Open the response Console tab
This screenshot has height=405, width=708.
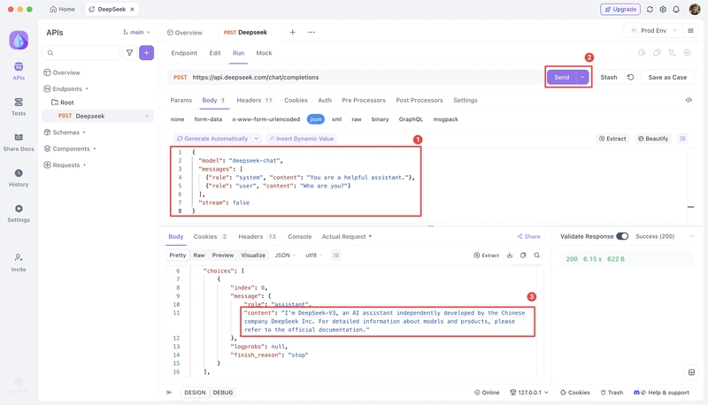pos(300,236)
